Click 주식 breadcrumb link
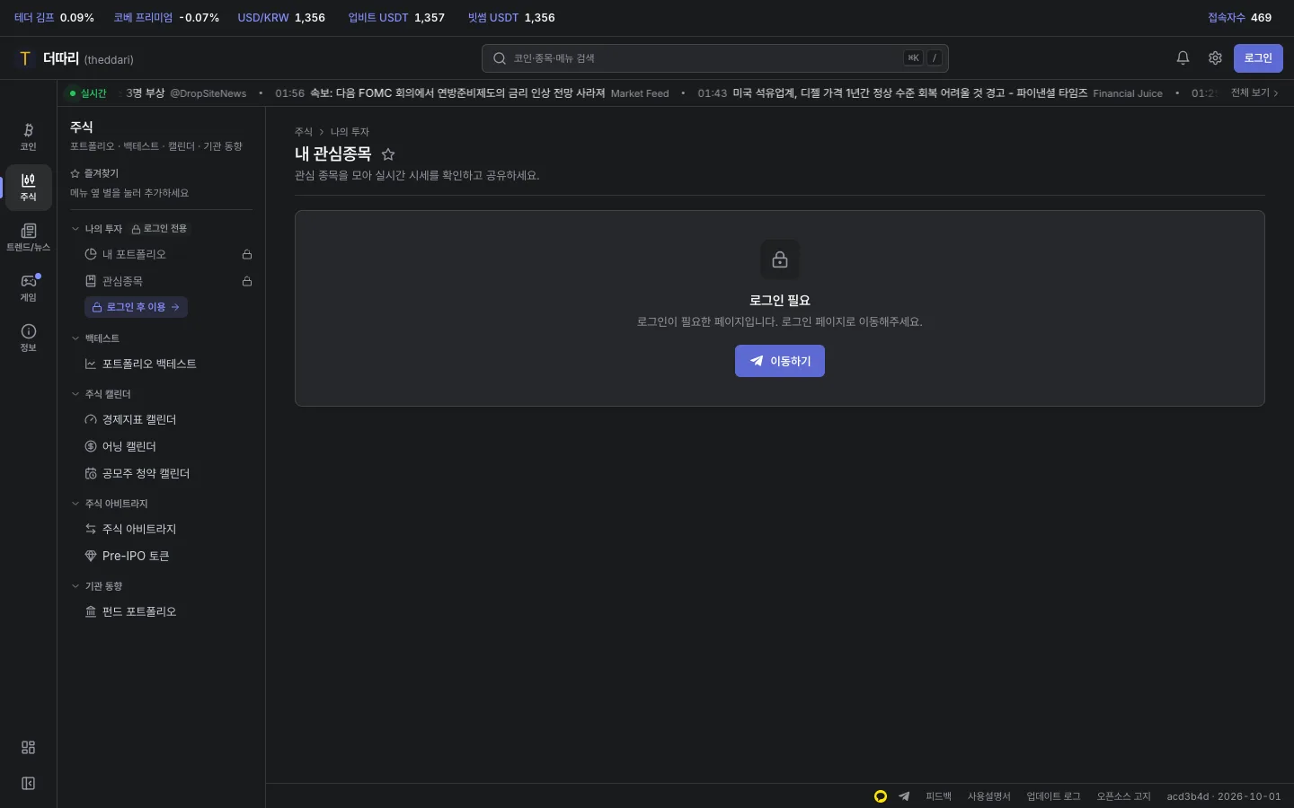The height and width of the screenshot is (808, 1294). tap(304, 132)
